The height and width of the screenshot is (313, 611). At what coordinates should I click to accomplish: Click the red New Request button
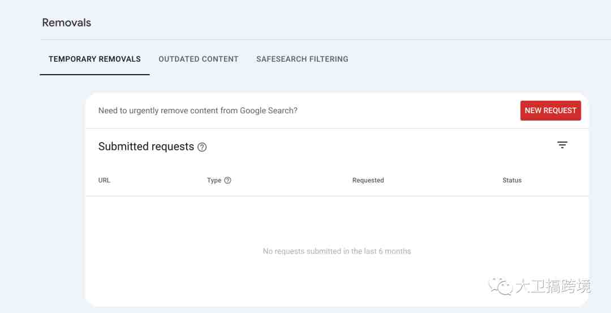(550, 110)
